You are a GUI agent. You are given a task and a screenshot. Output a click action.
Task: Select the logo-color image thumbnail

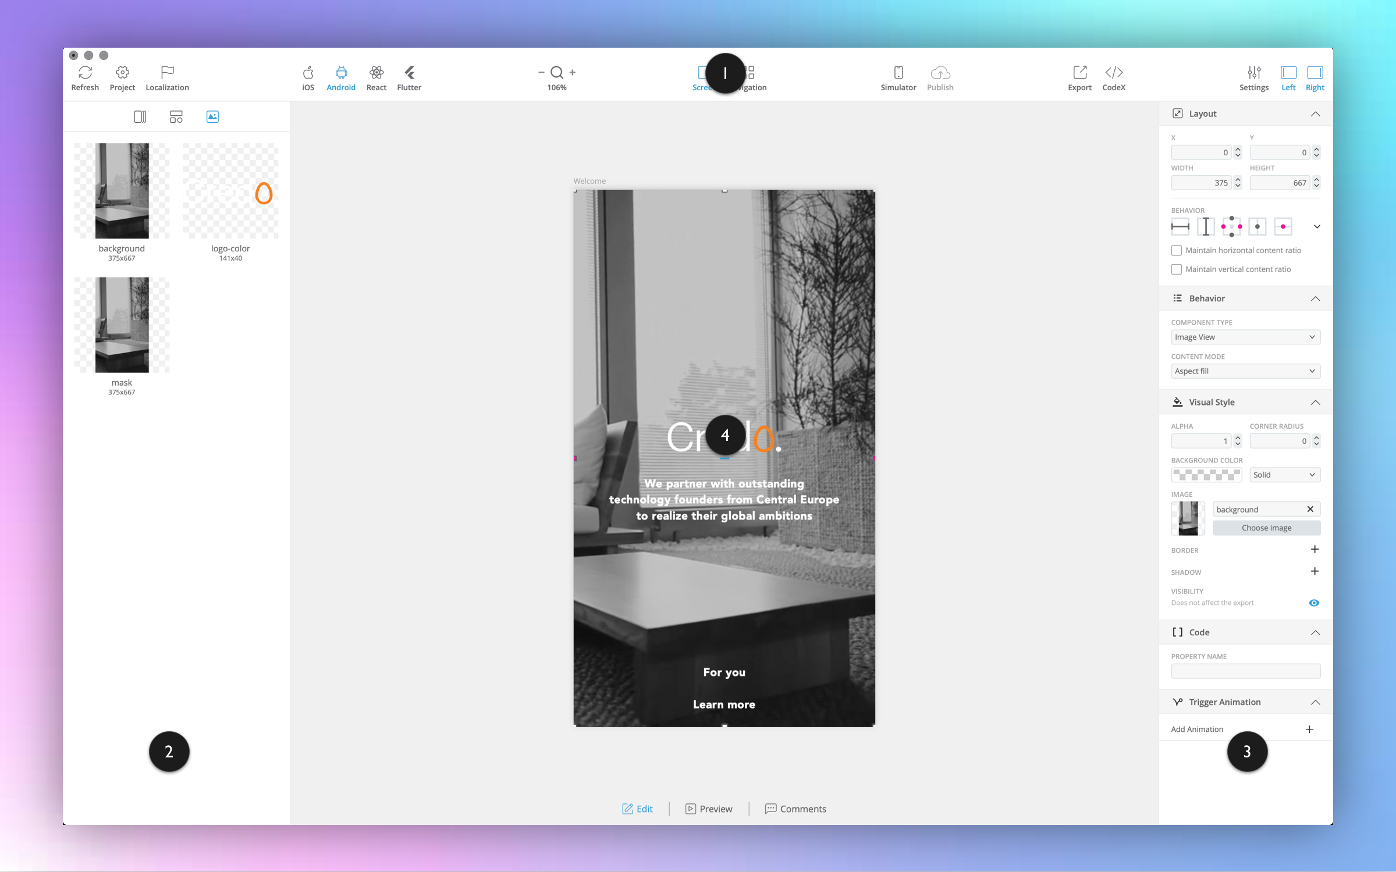[230, 191]
